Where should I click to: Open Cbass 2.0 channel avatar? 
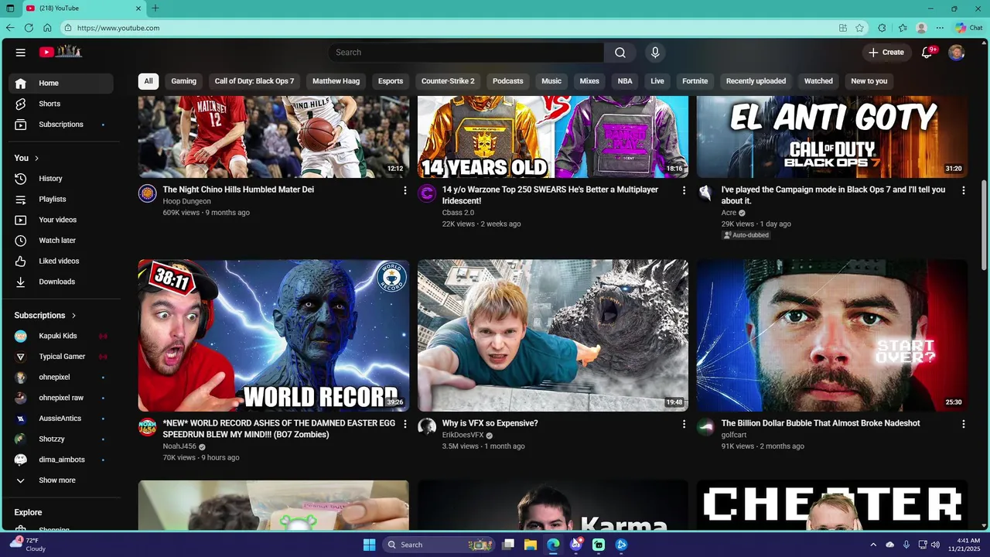point(427,193)
